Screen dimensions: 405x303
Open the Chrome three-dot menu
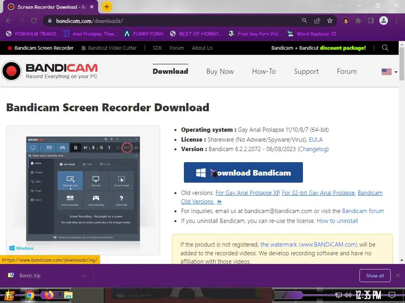pyautogui.click(x=396, y=21)
